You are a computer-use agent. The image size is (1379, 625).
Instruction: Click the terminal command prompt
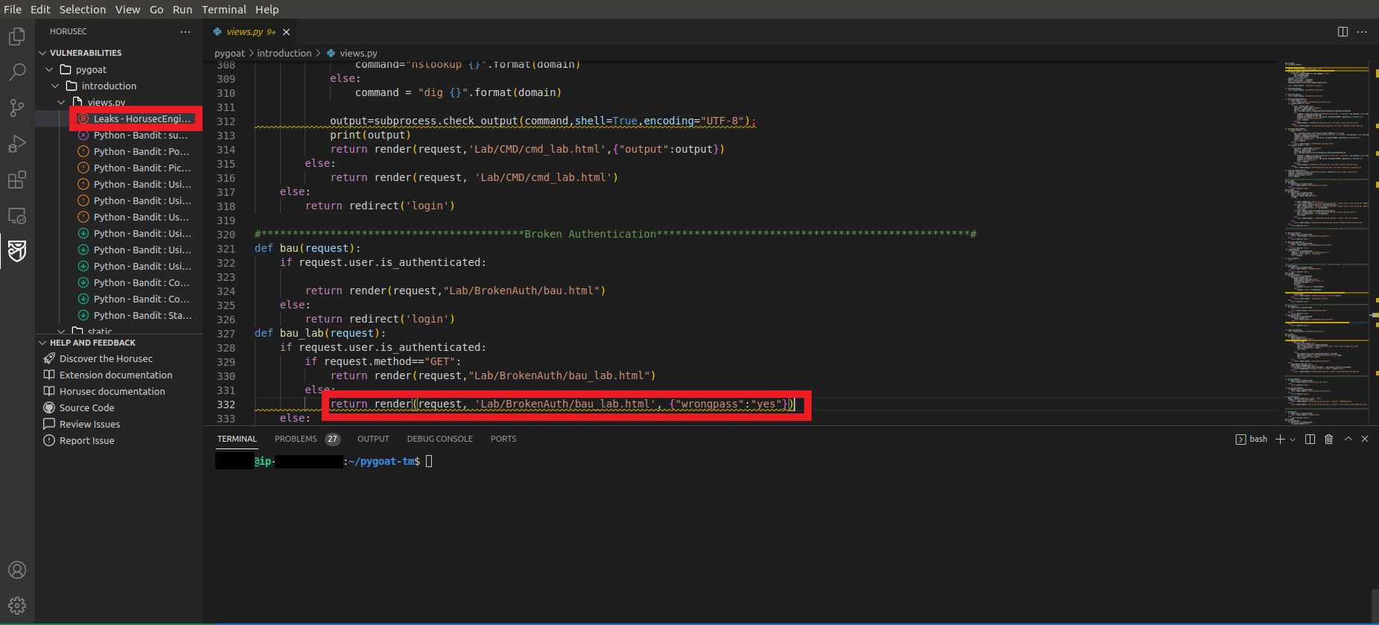(x=324, y=461)
